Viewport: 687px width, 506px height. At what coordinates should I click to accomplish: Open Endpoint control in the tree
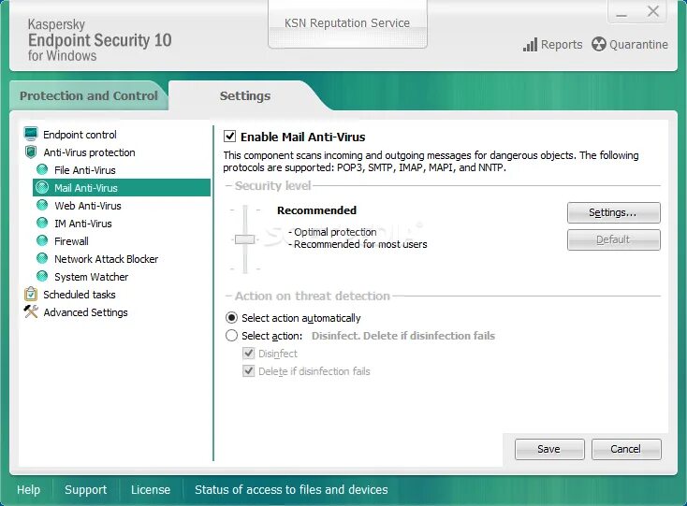pos(80,135)
